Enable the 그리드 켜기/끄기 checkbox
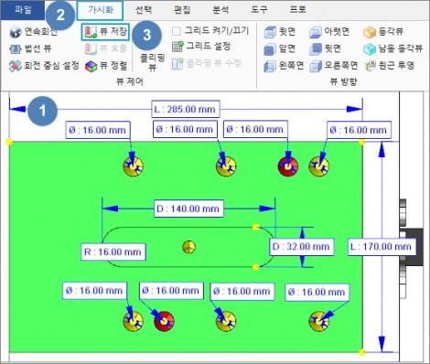The image size is (430, 364). 177,31
